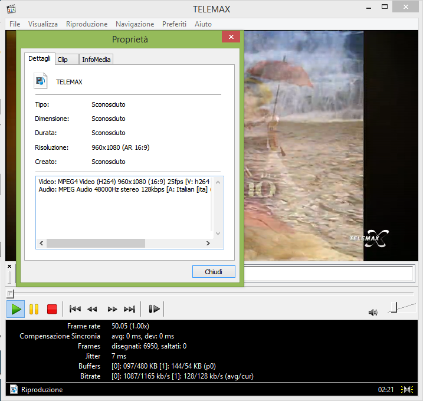423x401 pixels.
Task: Click the fast-forward (increase speed) button
Action: pos(112,309)
